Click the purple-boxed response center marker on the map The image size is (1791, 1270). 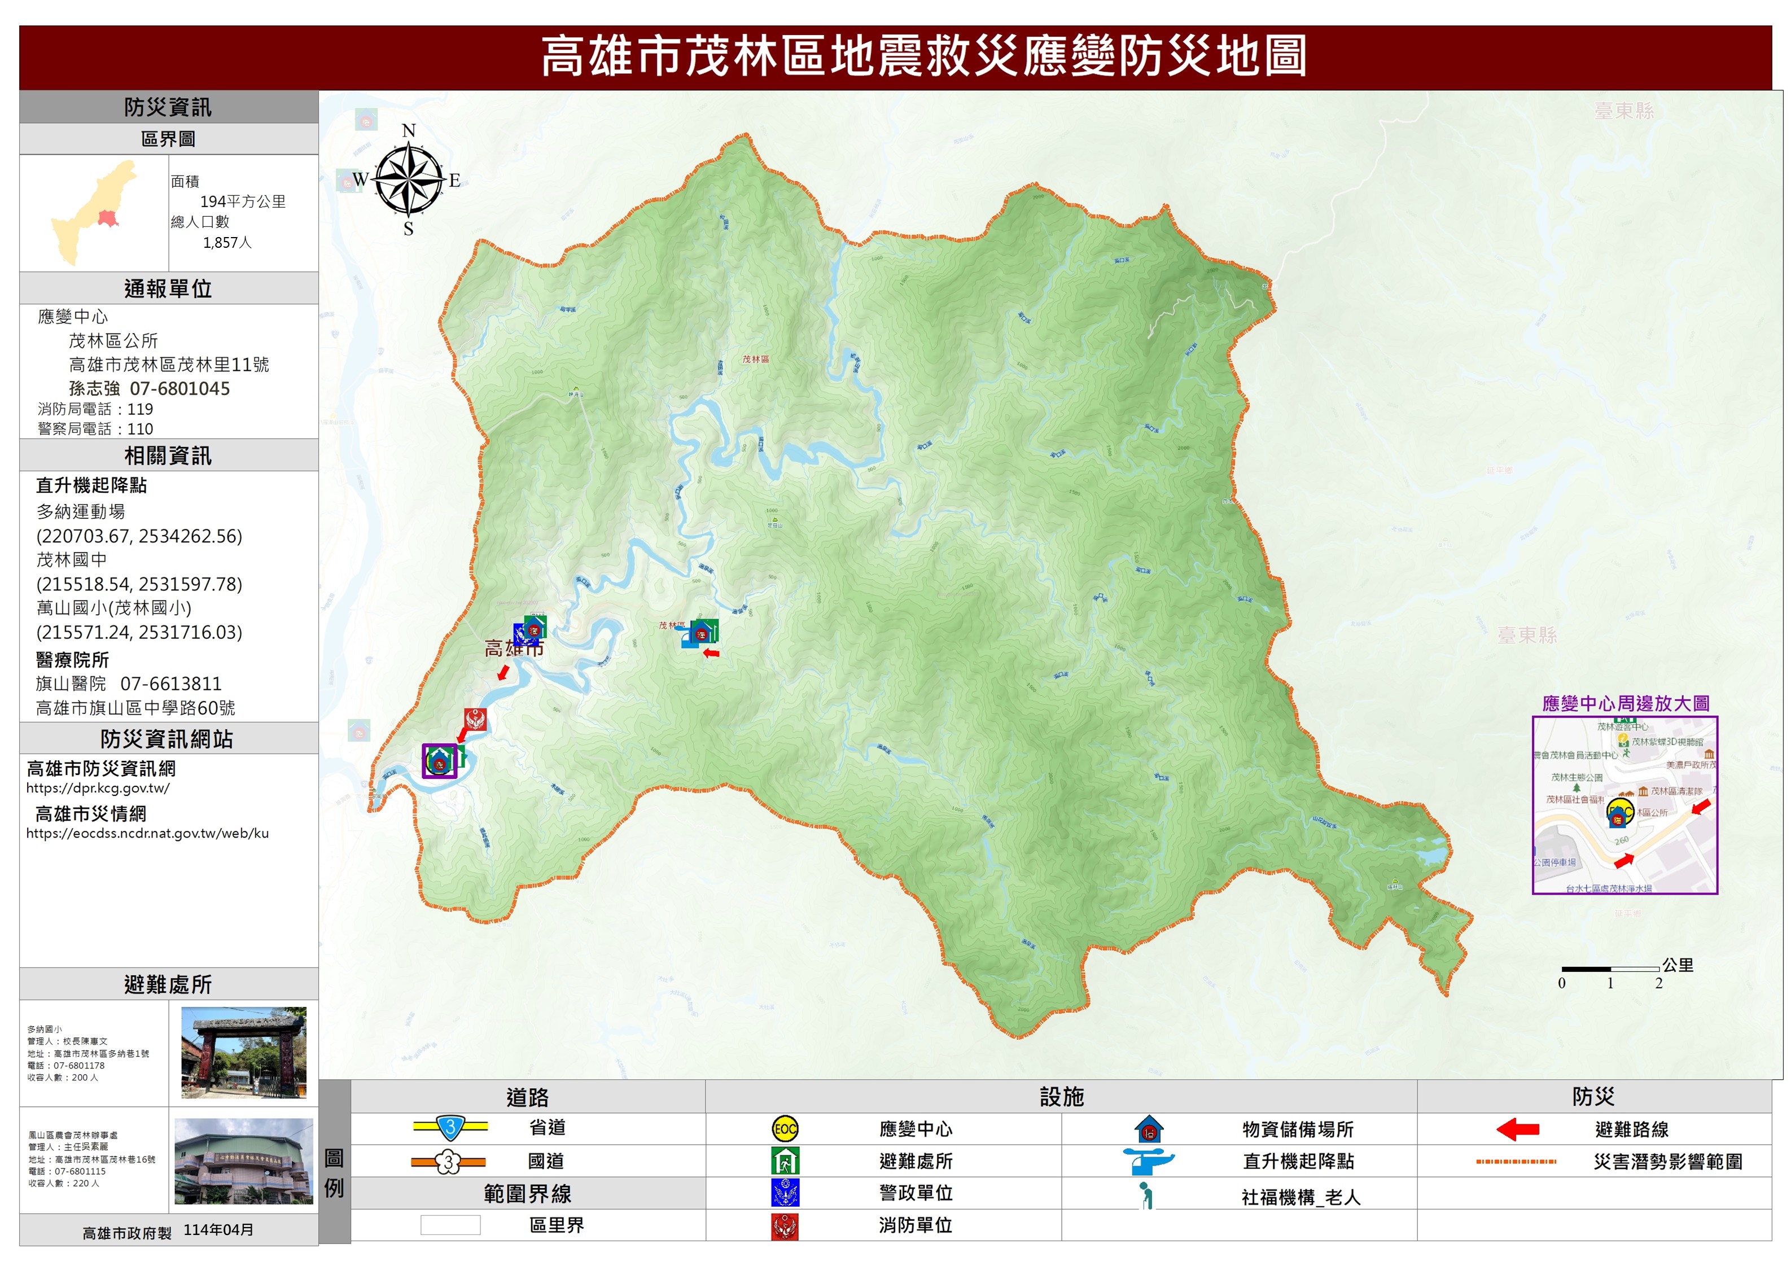[x=440, y=761]
